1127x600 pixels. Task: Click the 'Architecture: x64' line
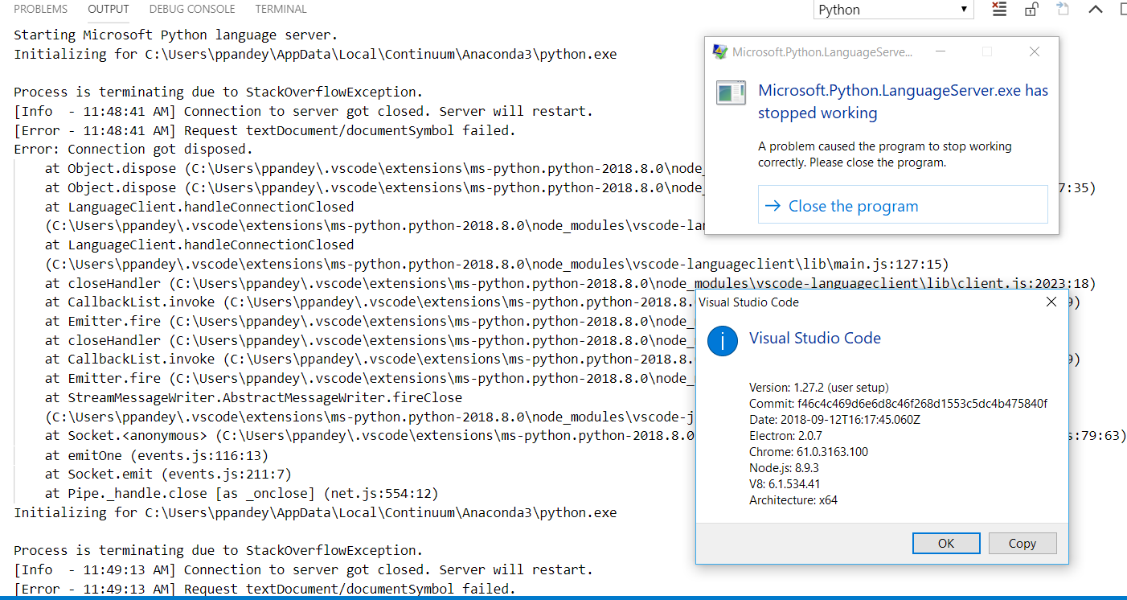793,500
